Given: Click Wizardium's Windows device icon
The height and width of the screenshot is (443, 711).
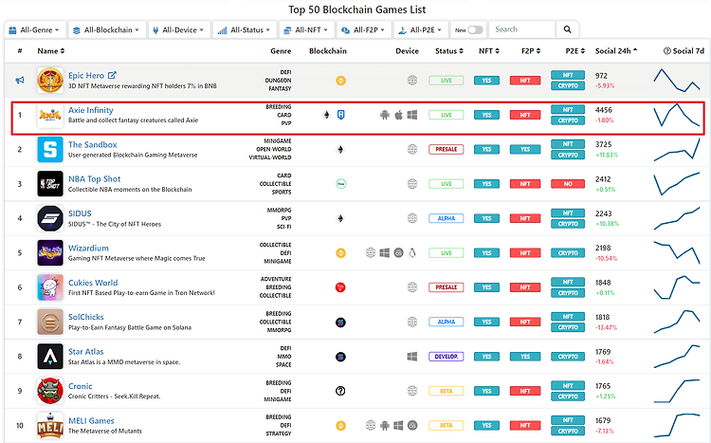Looking at the screenshot, I should pos(385,253).
